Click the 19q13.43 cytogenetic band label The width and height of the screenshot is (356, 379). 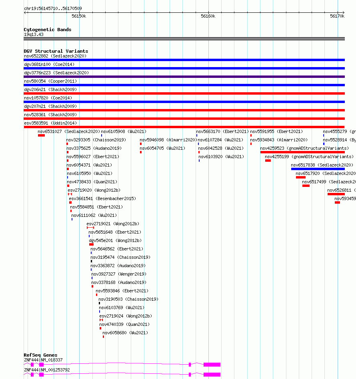[34, 35]
